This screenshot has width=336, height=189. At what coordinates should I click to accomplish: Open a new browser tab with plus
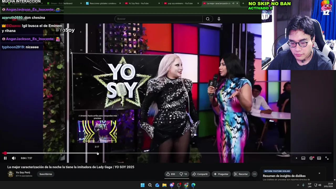point(243,3)
